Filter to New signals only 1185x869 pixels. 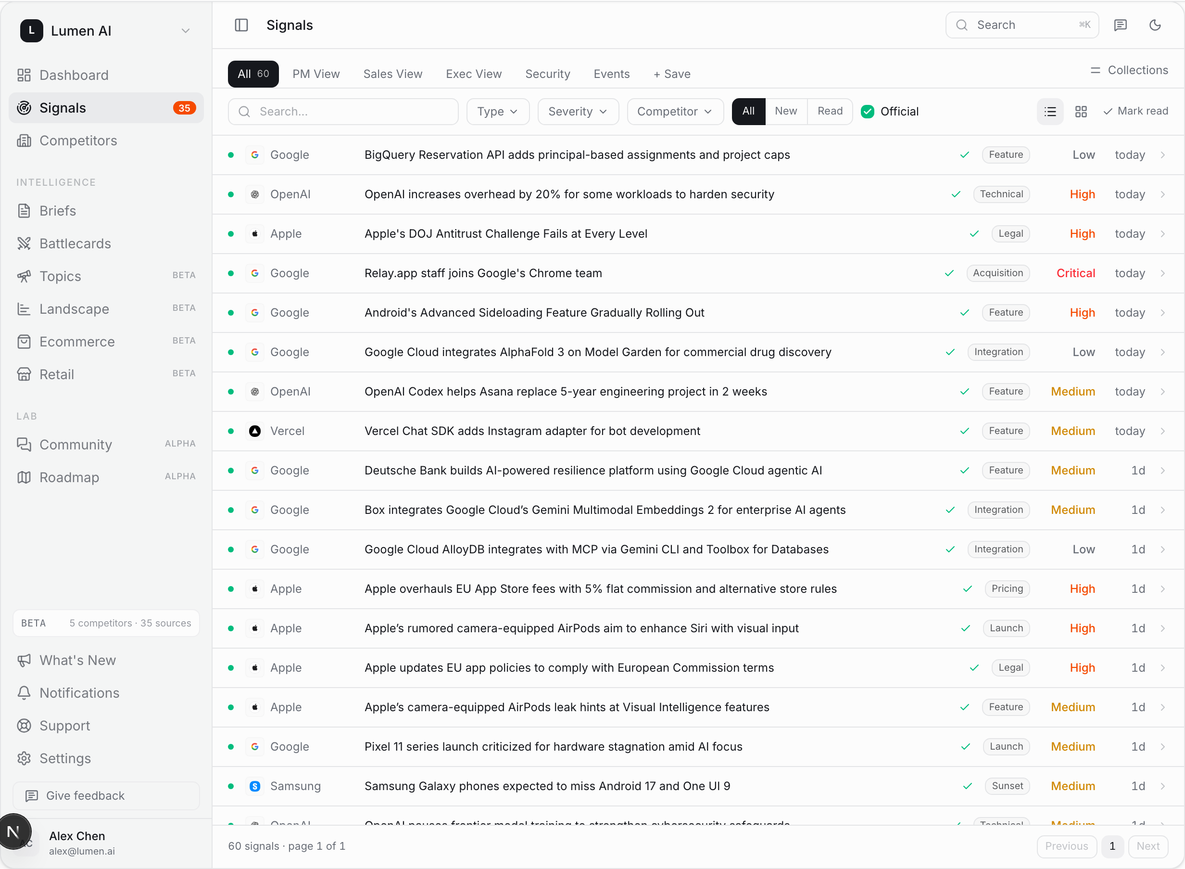tap(786, 111)
